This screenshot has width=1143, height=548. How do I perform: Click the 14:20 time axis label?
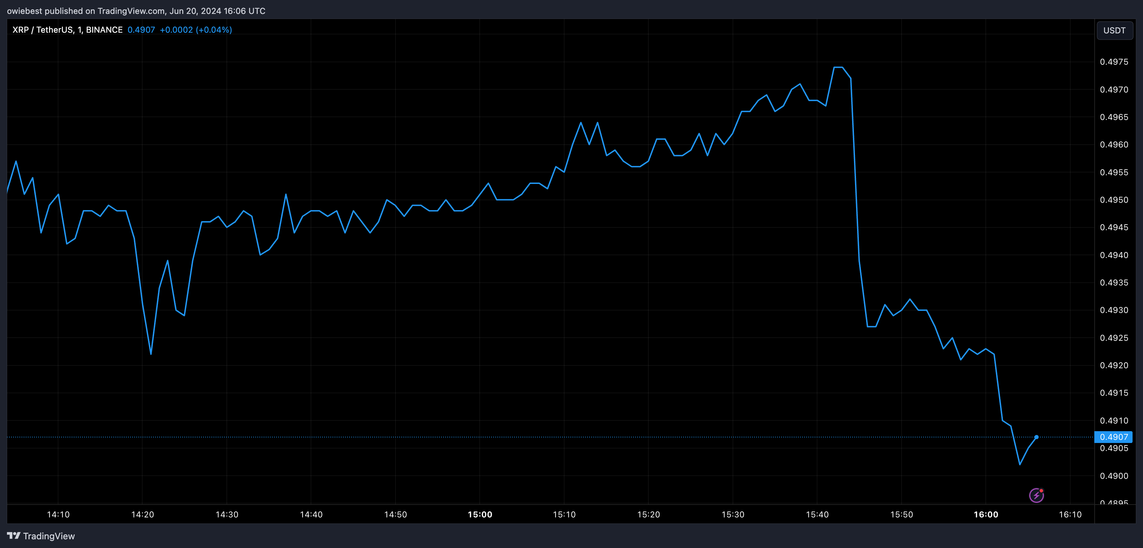(x=142, y=515)
